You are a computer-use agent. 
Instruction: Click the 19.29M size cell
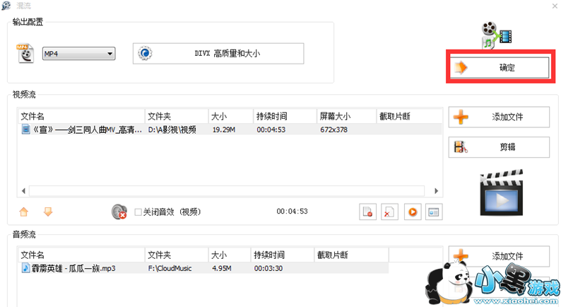tap(224, 129)
